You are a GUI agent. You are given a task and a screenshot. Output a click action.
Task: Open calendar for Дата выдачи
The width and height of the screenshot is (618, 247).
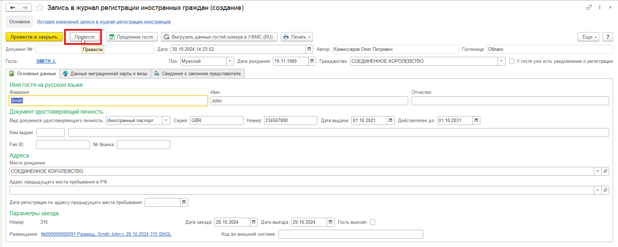click(x=391, y=120)
